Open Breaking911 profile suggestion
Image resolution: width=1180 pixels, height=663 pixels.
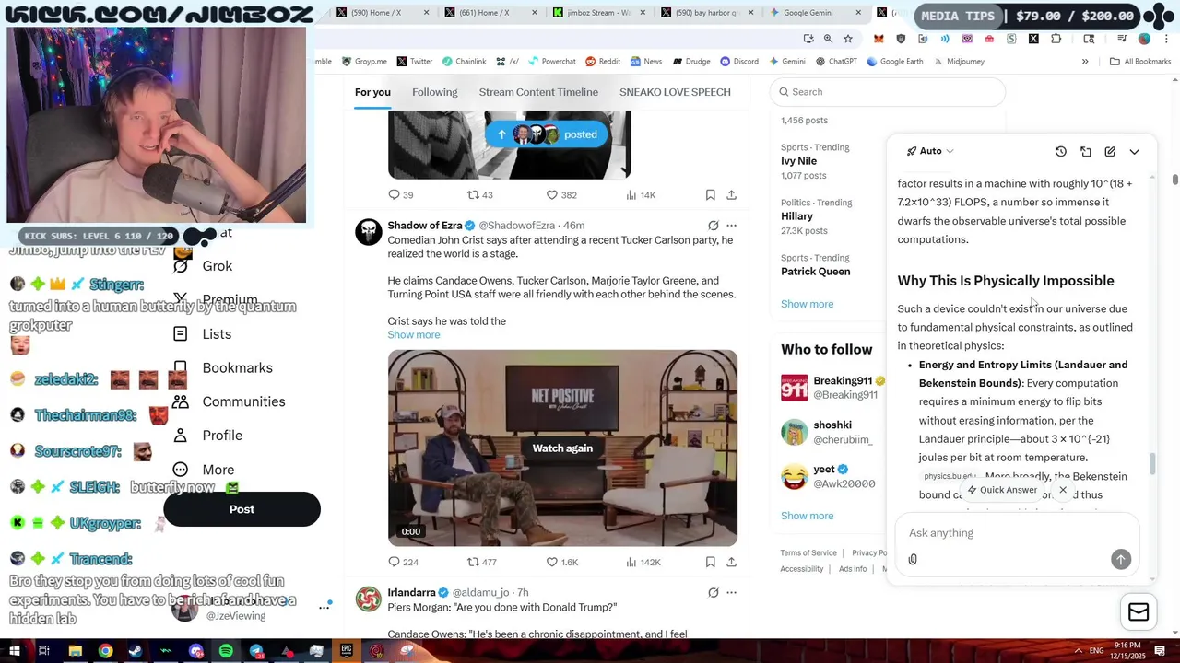833,388
